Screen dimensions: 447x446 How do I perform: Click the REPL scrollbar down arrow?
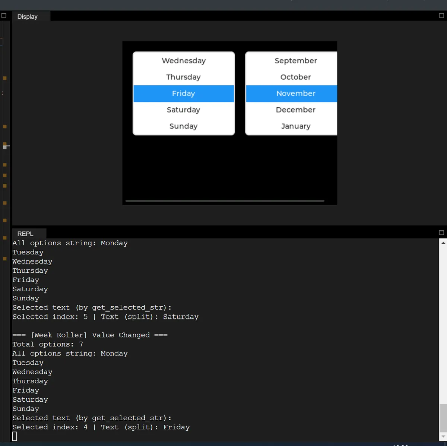[443, 436]
